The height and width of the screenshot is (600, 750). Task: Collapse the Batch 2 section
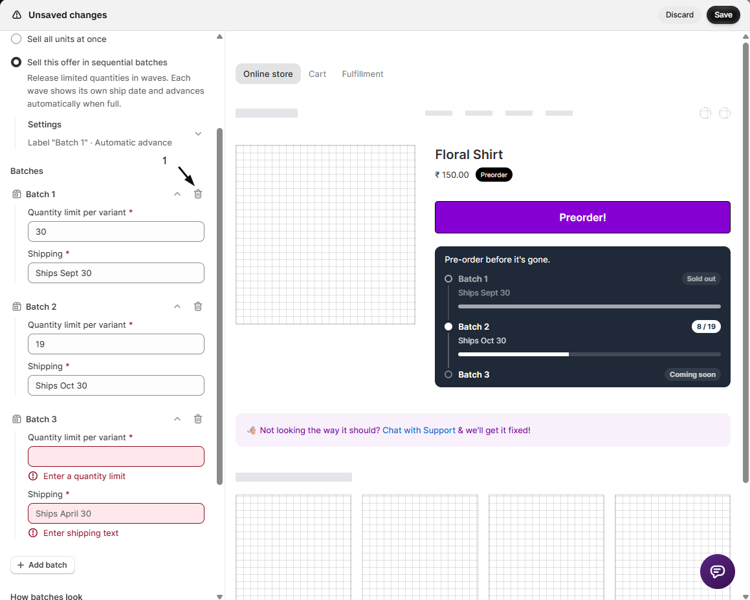coord(177,306)
